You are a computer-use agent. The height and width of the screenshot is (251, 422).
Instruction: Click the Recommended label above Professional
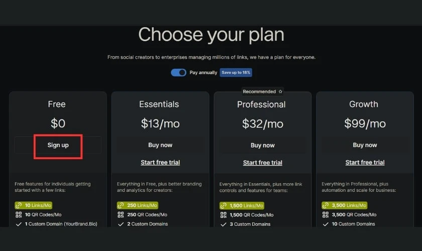tap(259, 92)
